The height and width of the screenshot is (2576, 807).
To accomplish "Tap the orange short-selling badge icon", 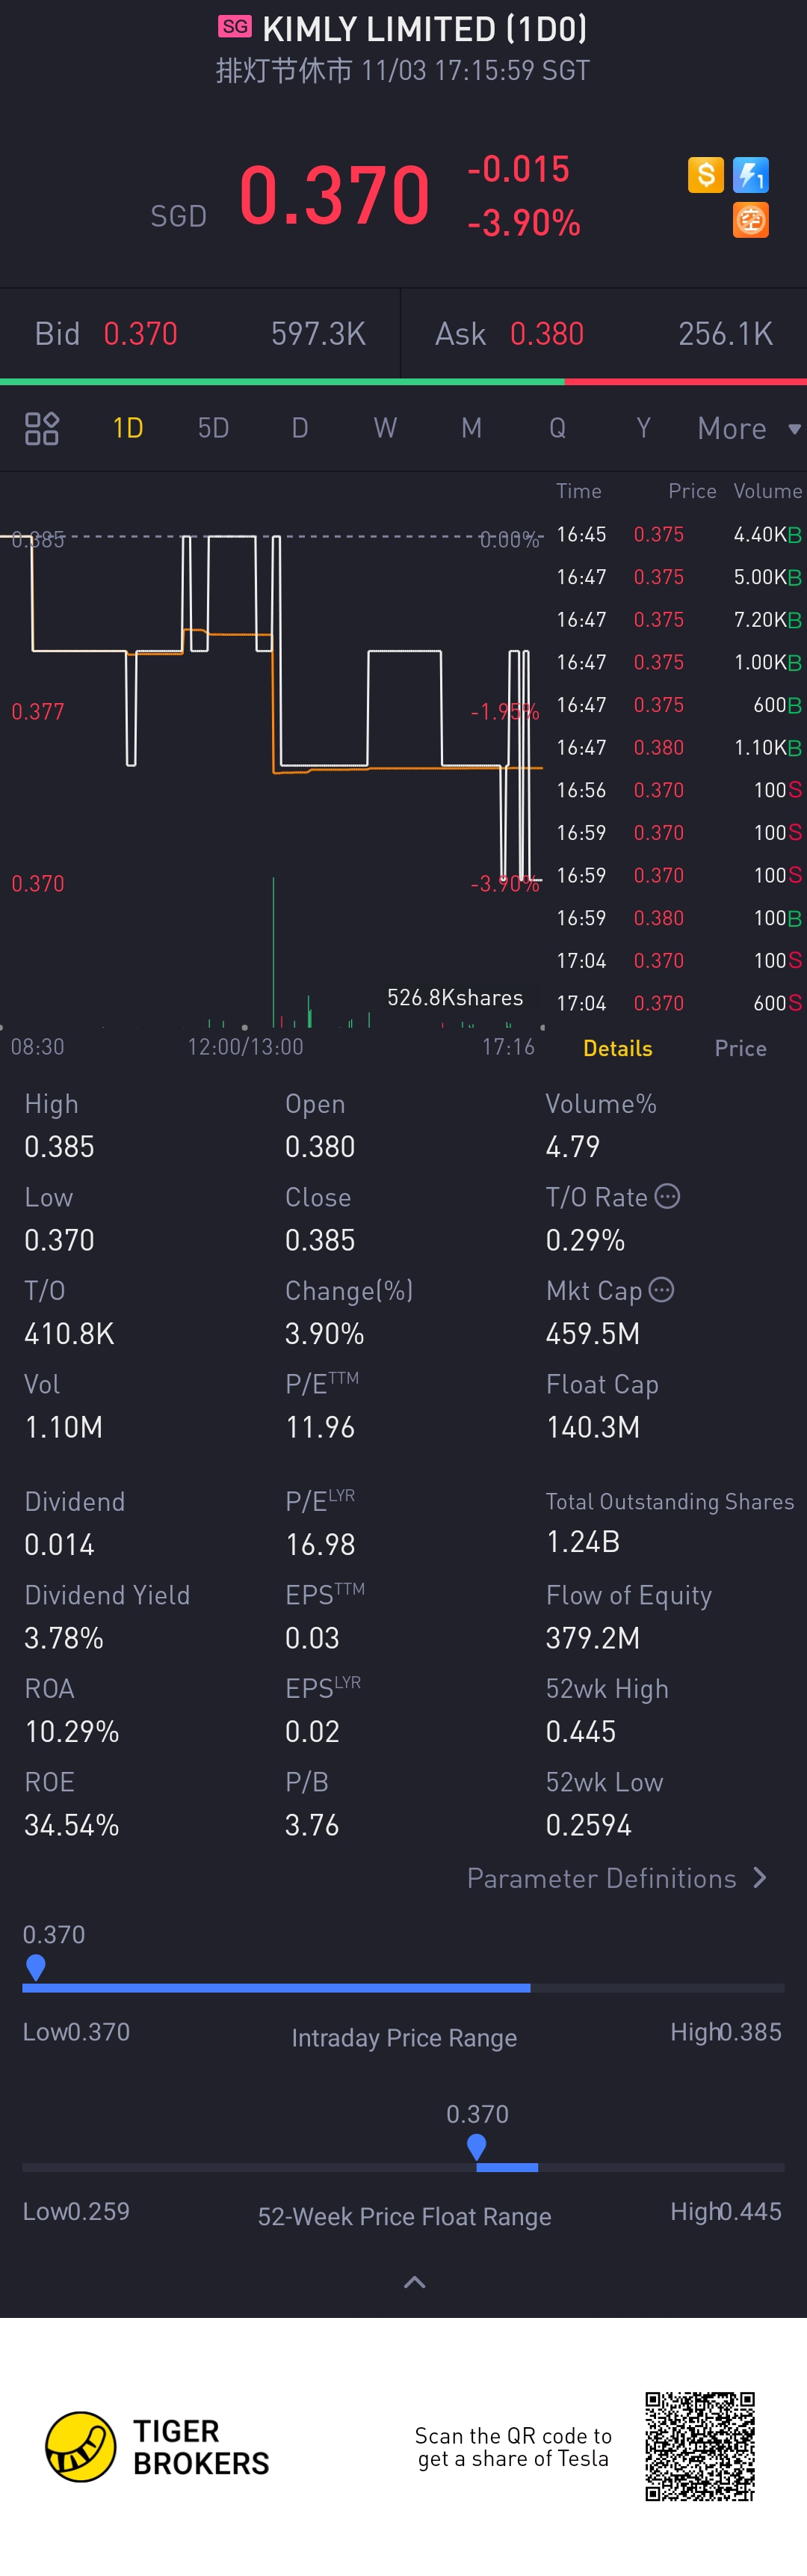I will coord(750,220).
